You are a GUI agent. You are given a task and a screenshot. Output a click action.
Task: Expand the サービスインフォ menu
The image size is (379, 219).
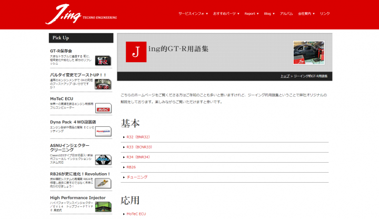pos(193,14)
